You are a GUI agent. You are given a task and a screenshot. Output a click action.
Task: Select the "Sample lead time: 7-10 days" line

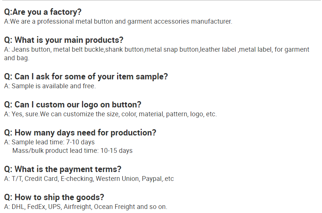coord(49,142)
